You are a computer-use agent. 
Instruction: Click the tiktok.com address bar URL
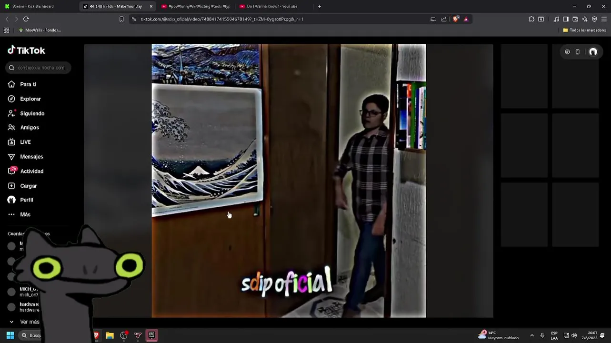click(222, 19)
